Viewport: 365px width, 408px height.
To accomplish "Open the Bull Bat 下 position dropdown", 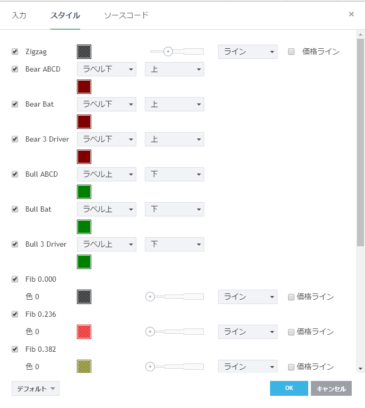I will (174, 210).
